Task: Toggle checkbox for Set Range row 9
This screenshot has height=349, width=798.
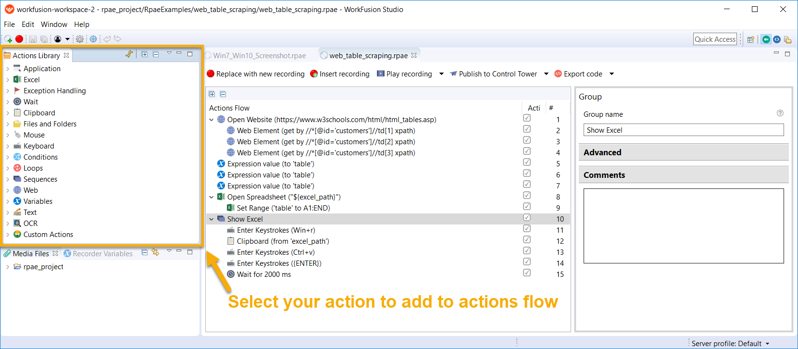Action: pyautogui.click(x=527, y=207)
